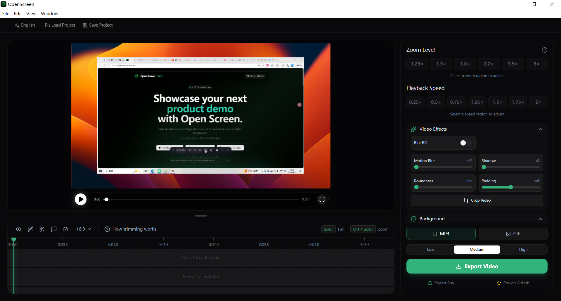This screenshot has height=301, width=561.
Task: Click the green playhead marker on timeline
Action: click(14, 239)
